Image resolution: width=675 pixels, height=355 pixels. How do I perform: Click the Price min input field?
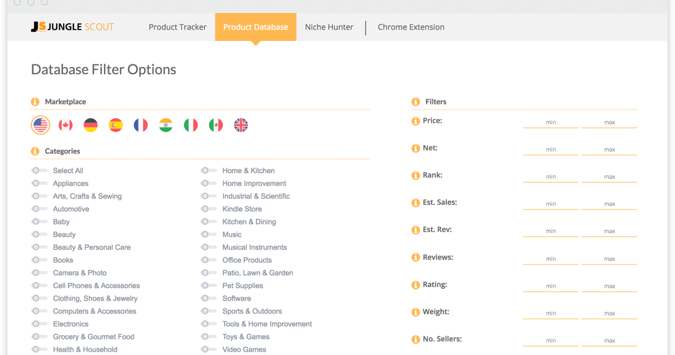(551, 122)
